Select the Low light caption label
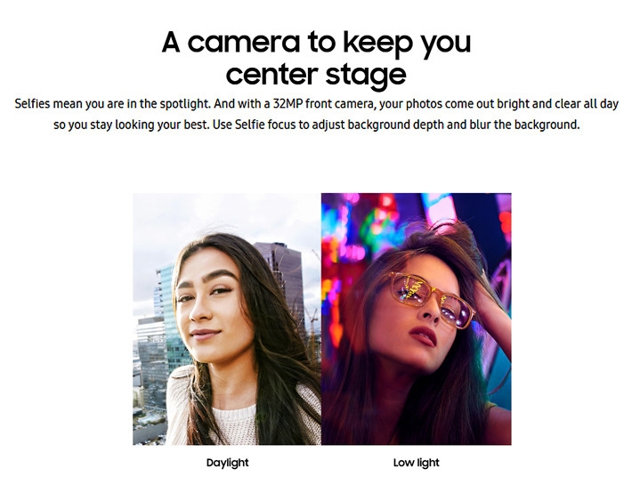This screenshot has width=632, height=477. tap(417, 463)
